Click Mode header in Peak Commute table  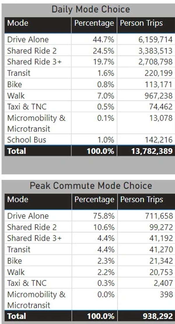click(18, 200)
